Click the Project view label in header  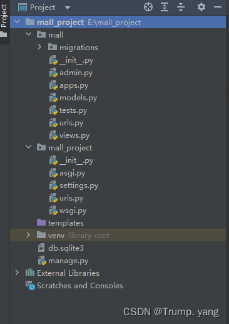(x=43, y=8)
